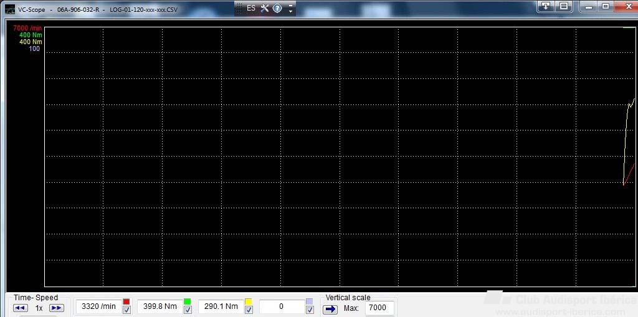638x317 pixels.
Task: Click the green 400 Nm axis label
Action: coord(31,35)
